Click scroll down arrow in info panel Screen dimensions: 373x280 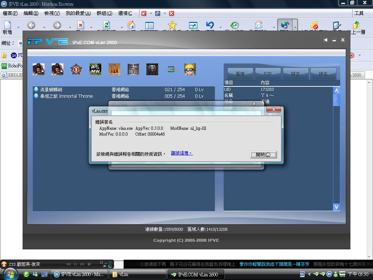336,207
